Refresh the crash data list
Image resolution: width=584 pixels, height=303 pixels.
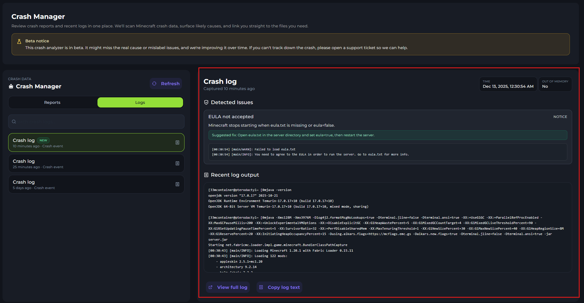pyautogui.click(x=166, y=84)
